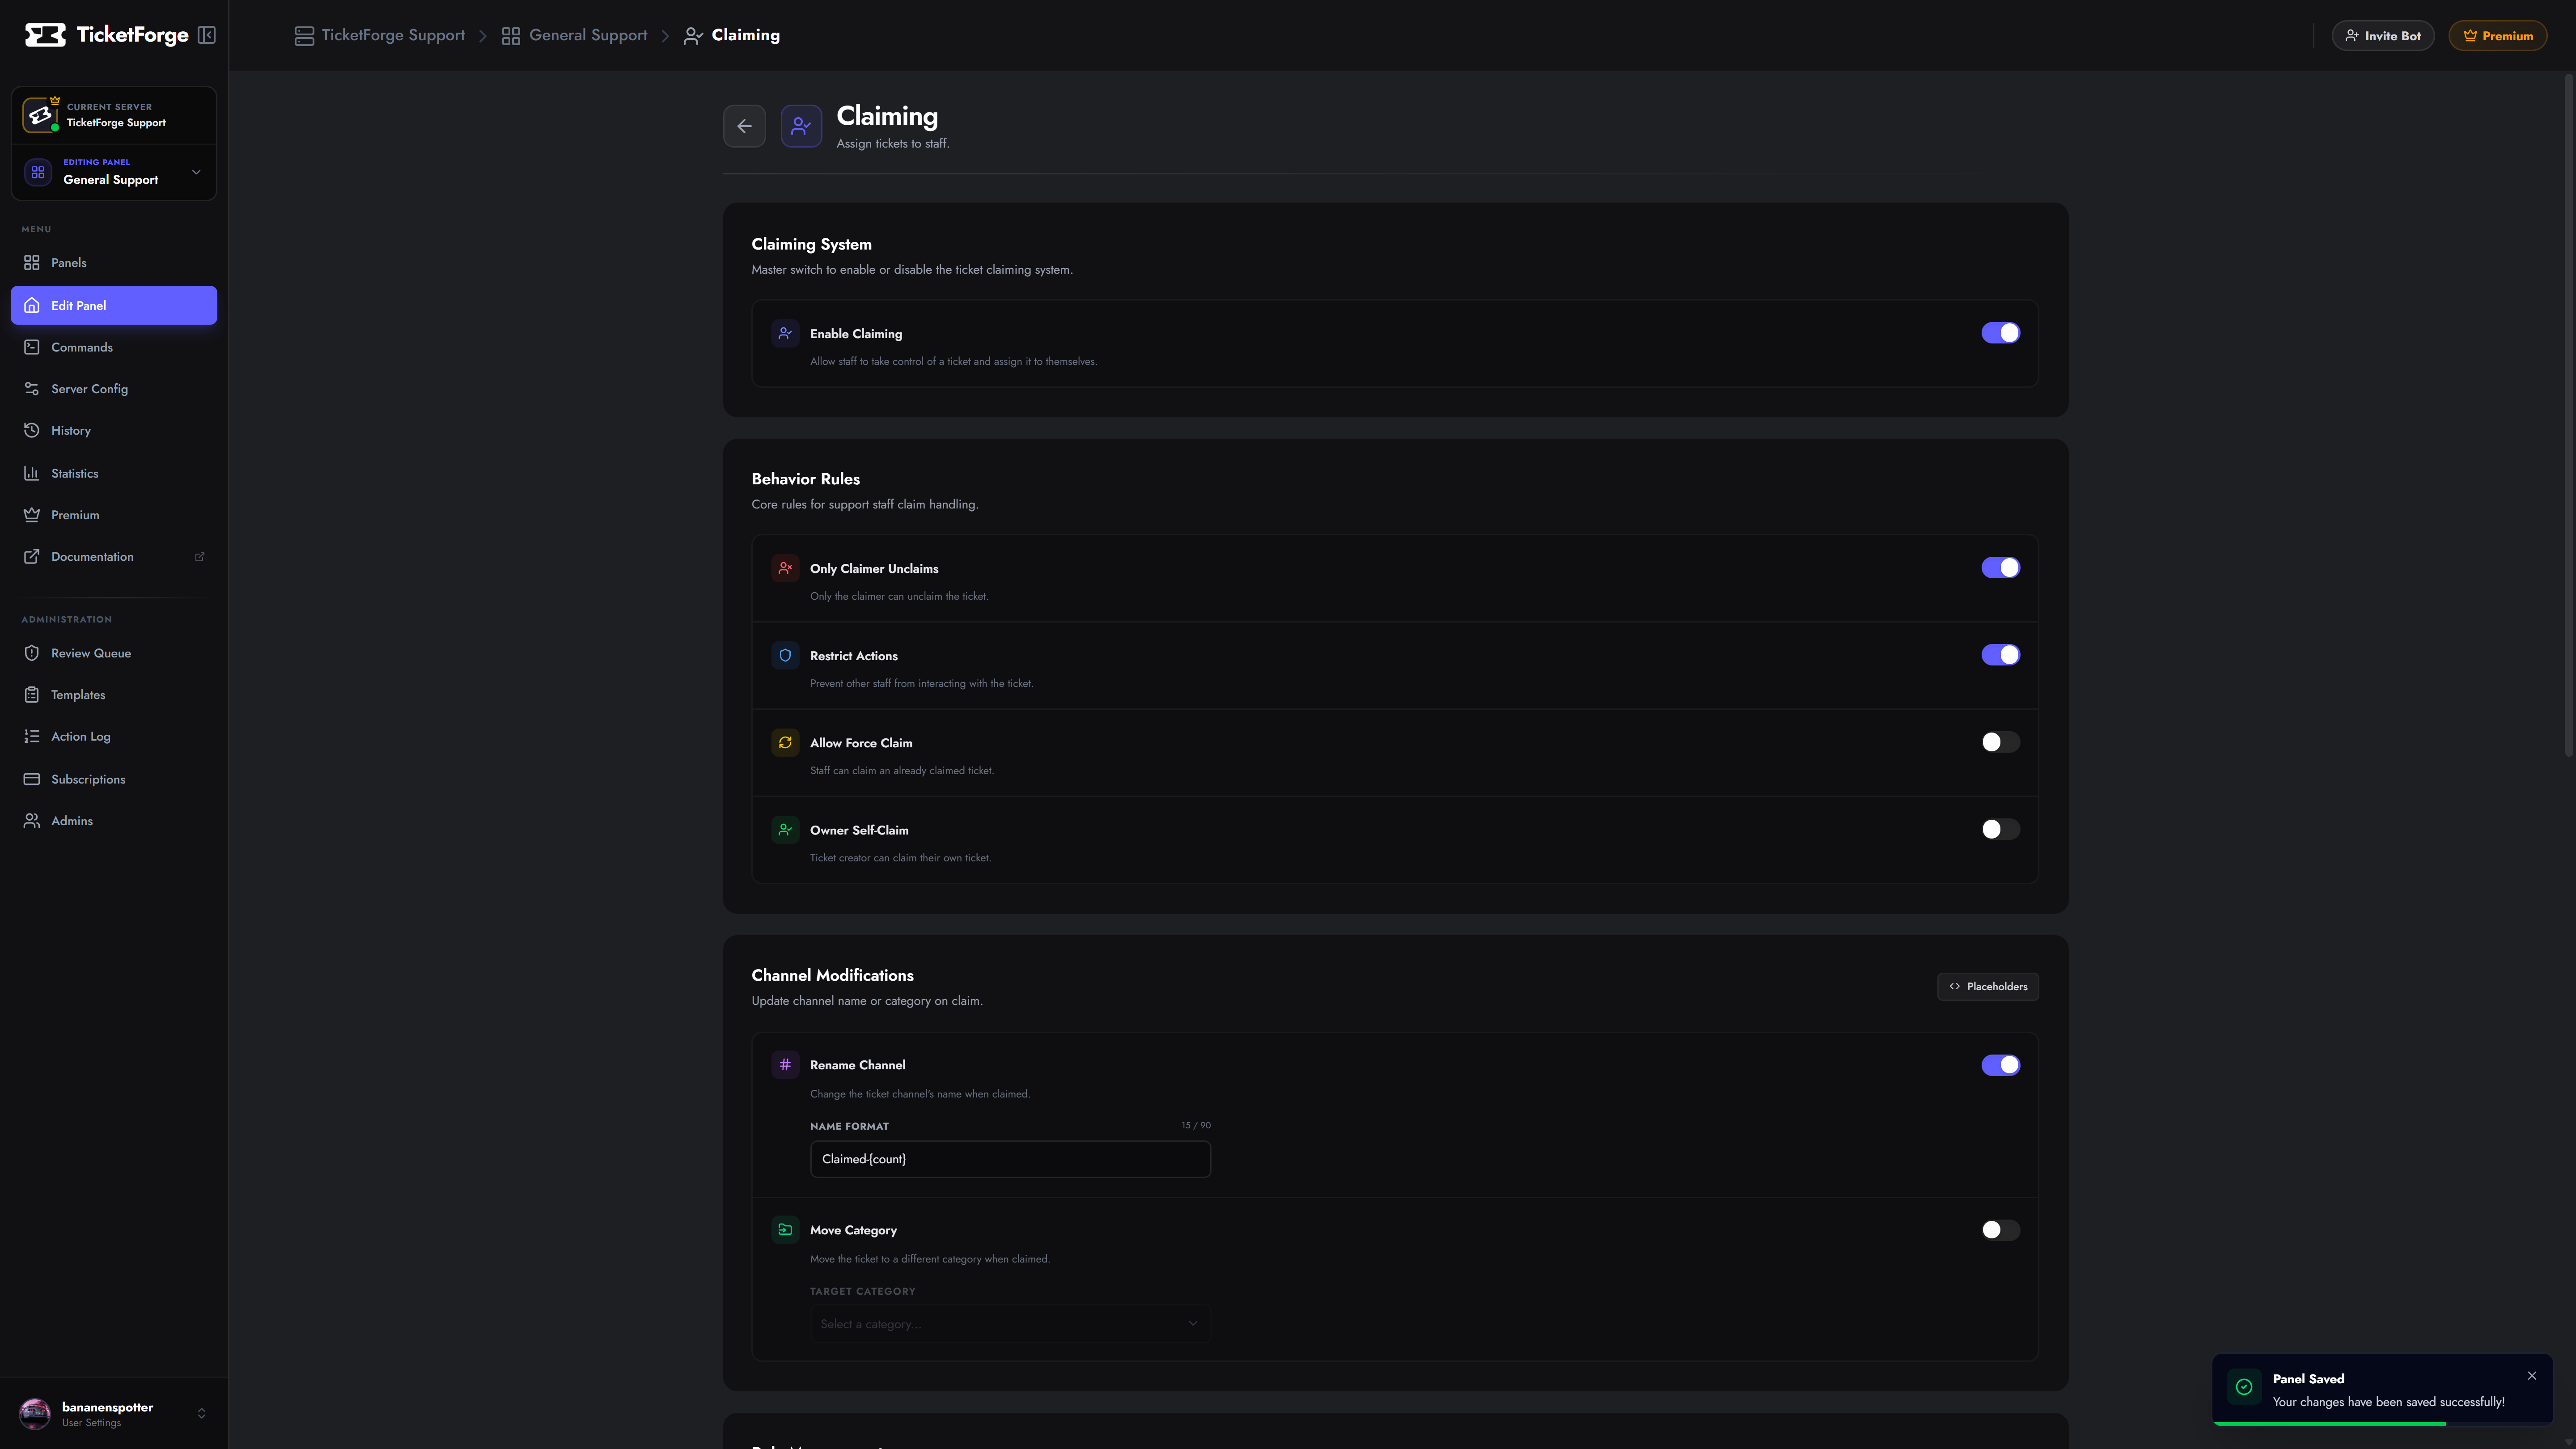
Task: Open the Review Queue page
Action: point(114,653)
